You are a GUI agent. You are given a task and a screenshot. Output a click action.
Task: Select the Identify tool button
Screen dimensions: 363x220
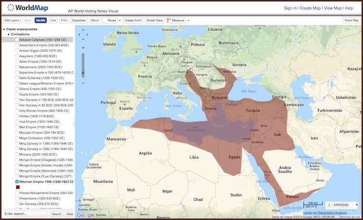click(41, 20)
